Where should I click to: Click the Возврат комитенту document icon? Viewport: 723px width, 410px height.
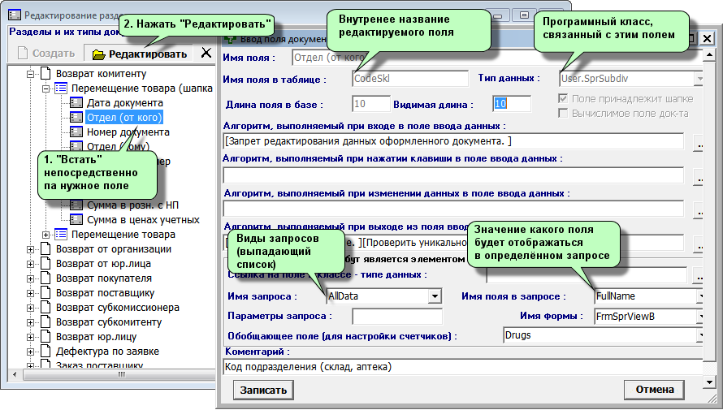click(45, 74)
